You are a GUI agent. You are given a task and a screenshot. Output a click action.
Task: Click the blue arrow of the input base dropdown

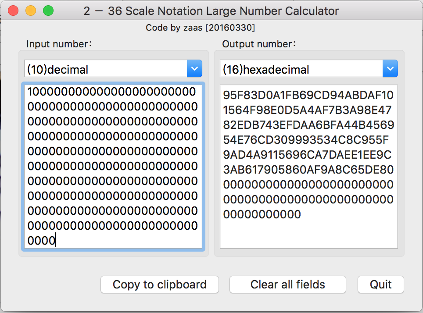point(194,69)
